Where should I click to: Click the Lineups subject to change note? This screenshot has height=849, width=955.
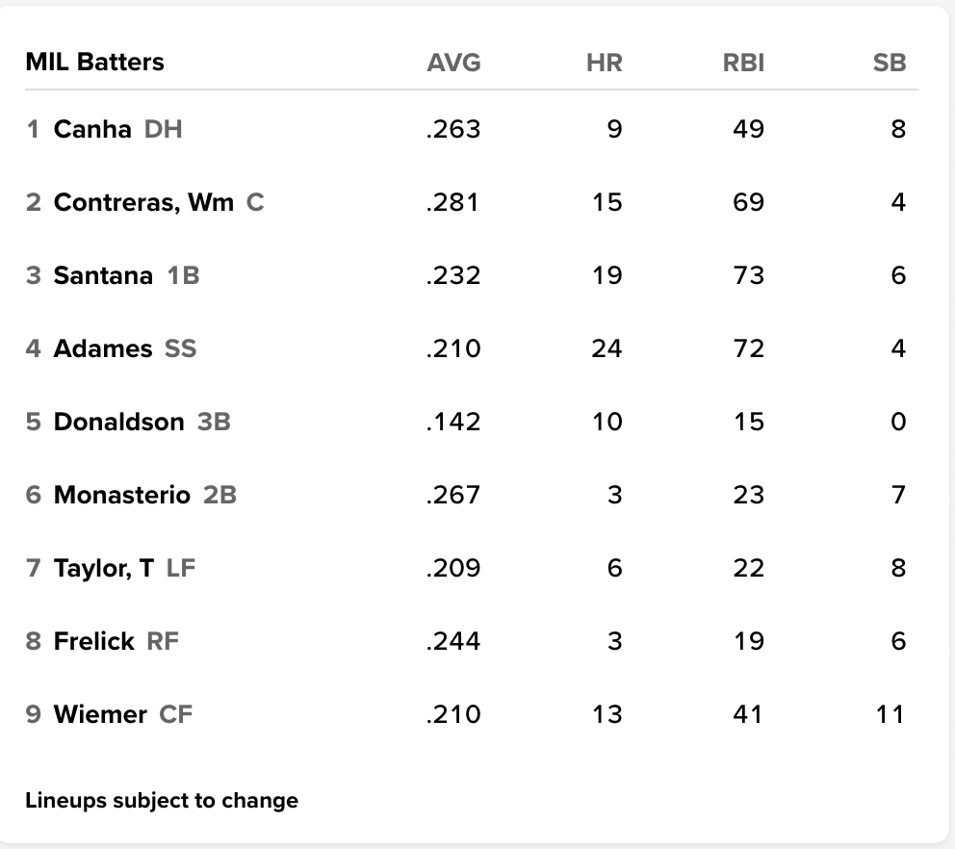162,801
